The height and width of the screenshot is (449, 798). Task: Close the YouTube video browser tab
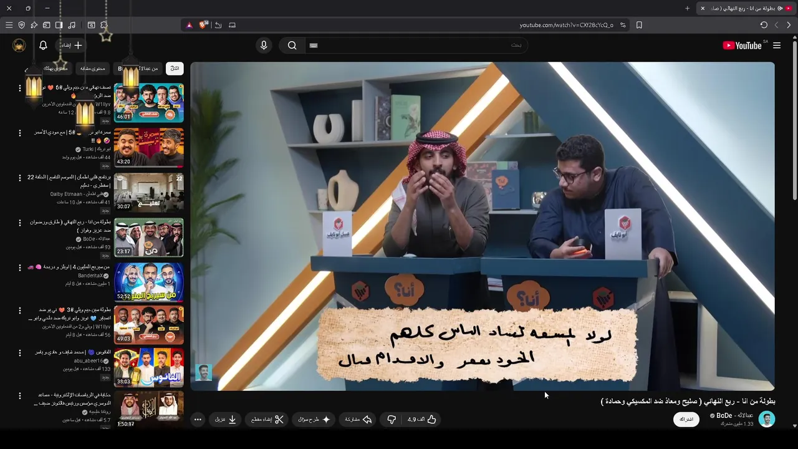(703, 8)
